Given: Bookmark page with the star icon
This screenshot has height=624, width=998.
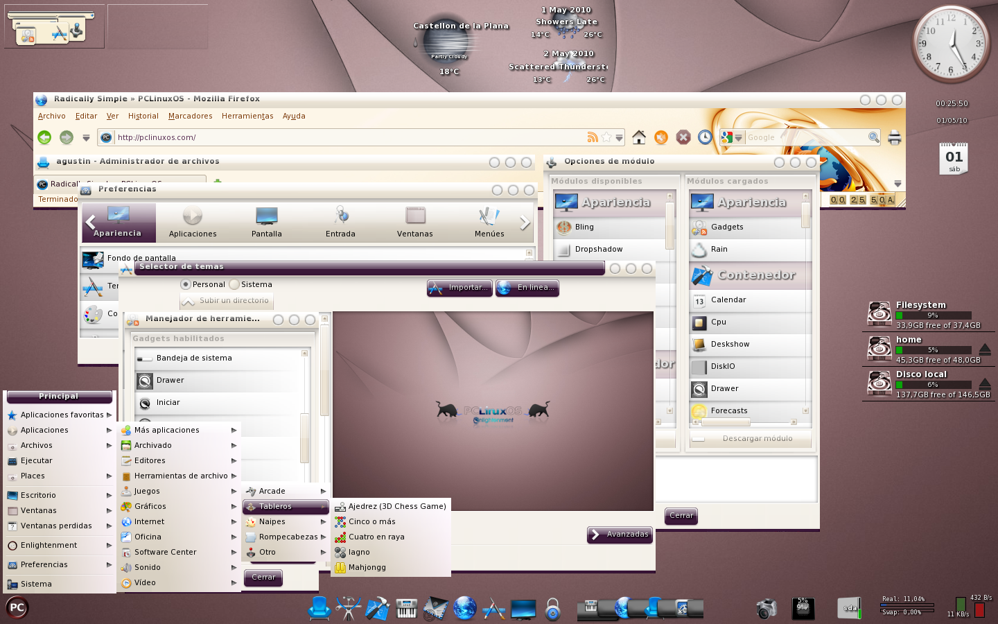Looking at the screenshot, I should click(x=606, y=137).
